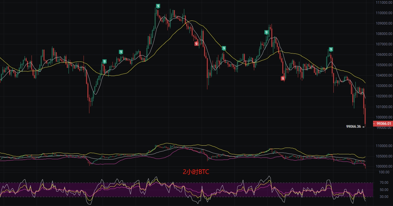
Task: Click the latest large red candle at 100000
Action: [366, 116]
